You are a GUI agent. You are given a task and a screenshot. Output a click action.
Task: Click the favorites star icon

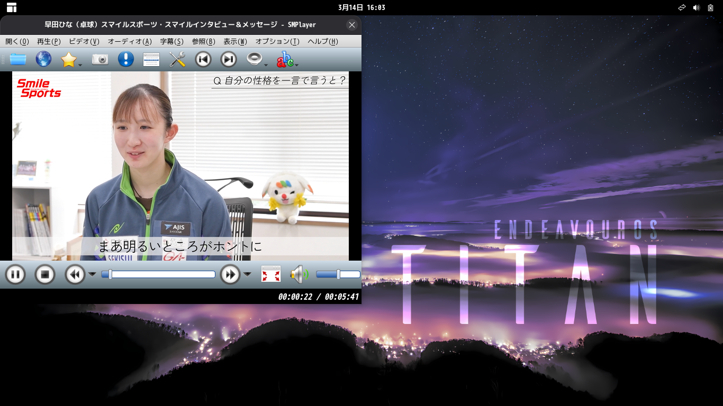coord(69,60)
